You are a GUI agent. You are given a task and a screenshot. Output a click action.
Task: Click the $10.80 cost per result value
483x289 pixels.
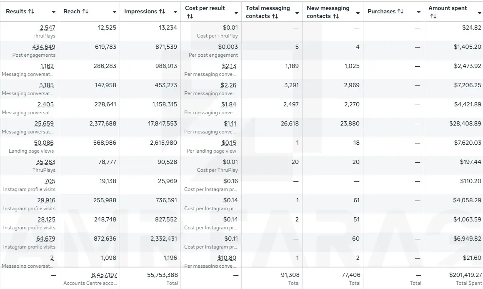(227, 258)
